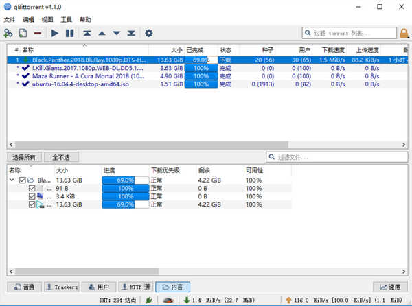Switch to the 内容 tab

coord(172,287)
